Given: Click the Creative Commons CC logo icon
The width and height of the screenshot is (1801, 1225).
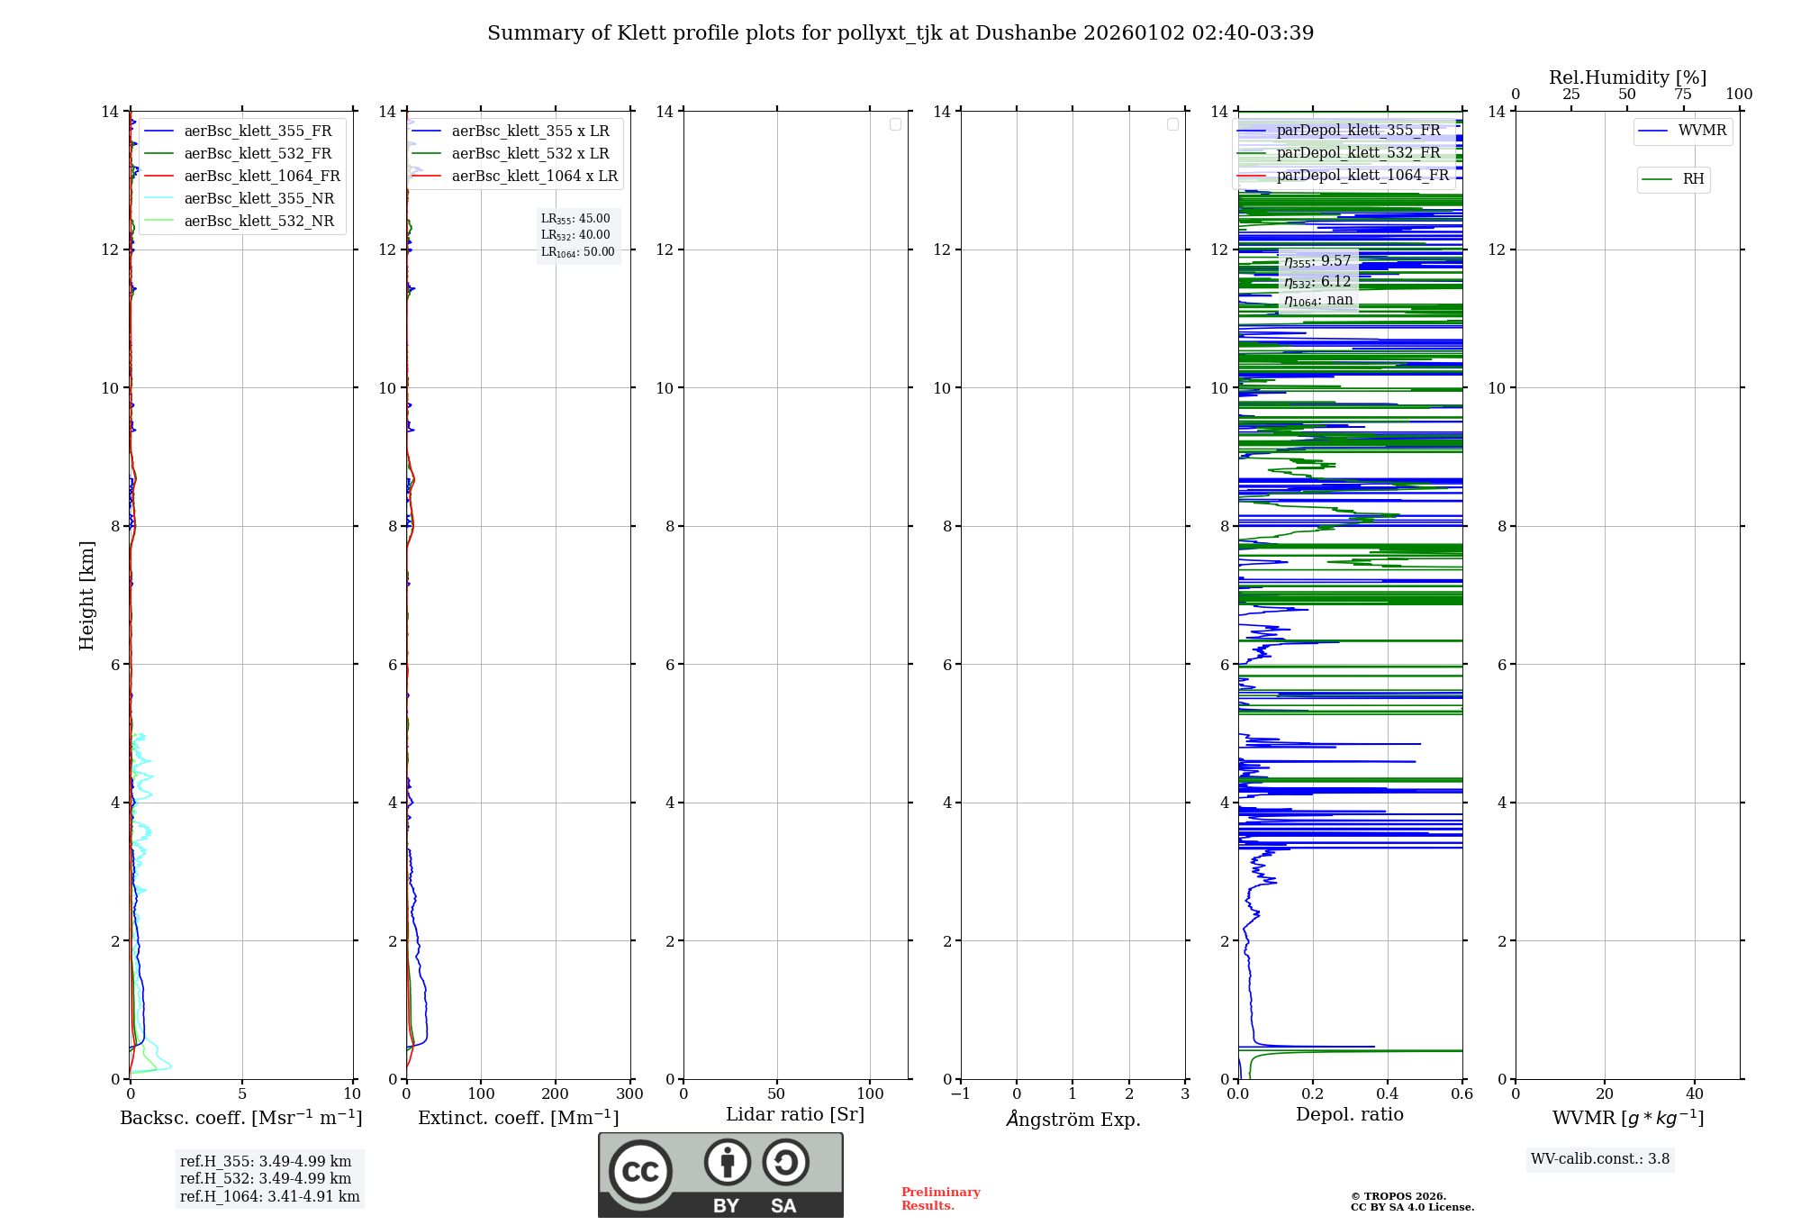Looking at the screenshot, I should (640, 1172).
